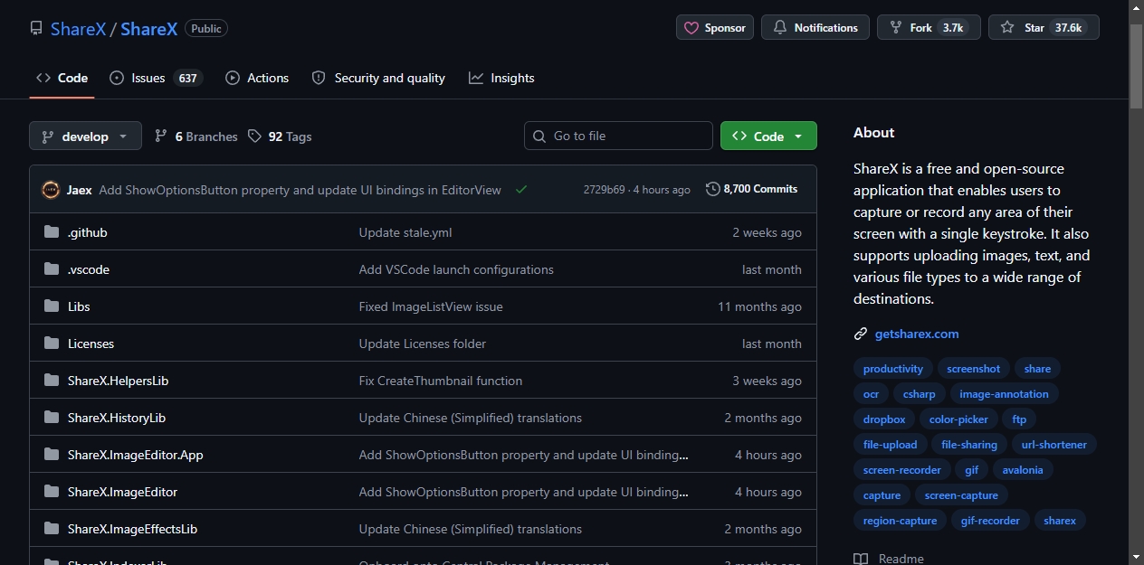This screenshot has width=1144, height=565.
Task: Expand the develop branch dropdown
Action: click(x=85, y=136)
